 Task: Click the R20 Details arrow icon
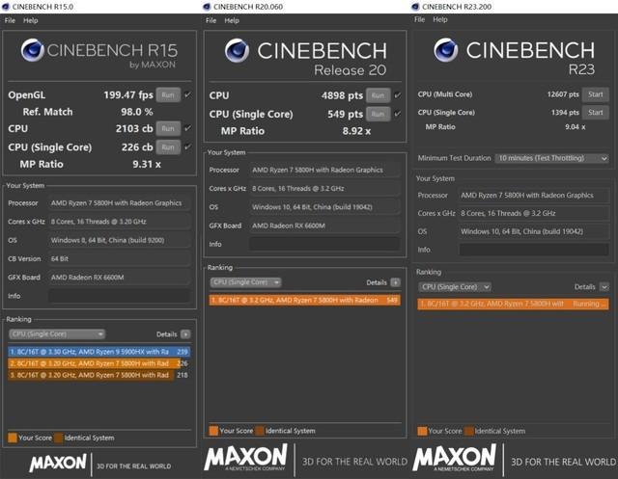[395, 282]
